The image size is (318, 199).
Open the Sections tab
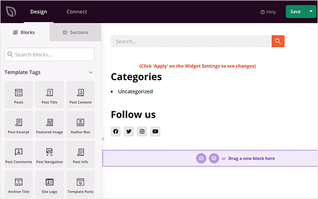pos(75,33)
